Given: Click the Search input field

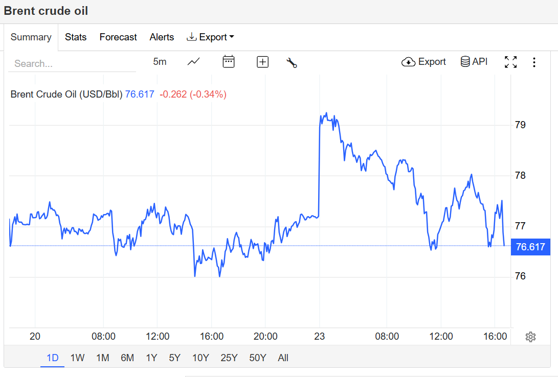Looking at the screenshot, I should tap(72, 64).
